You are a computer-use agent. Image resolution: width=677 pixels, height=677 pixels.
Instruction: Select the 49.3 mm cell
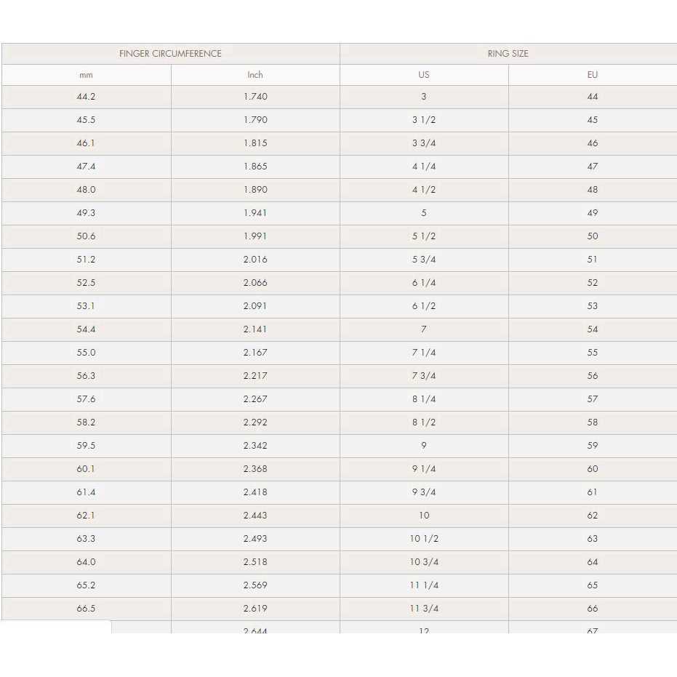[86, 213]
